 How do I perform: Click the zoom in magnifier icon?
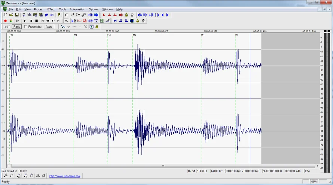coord(6,176)
